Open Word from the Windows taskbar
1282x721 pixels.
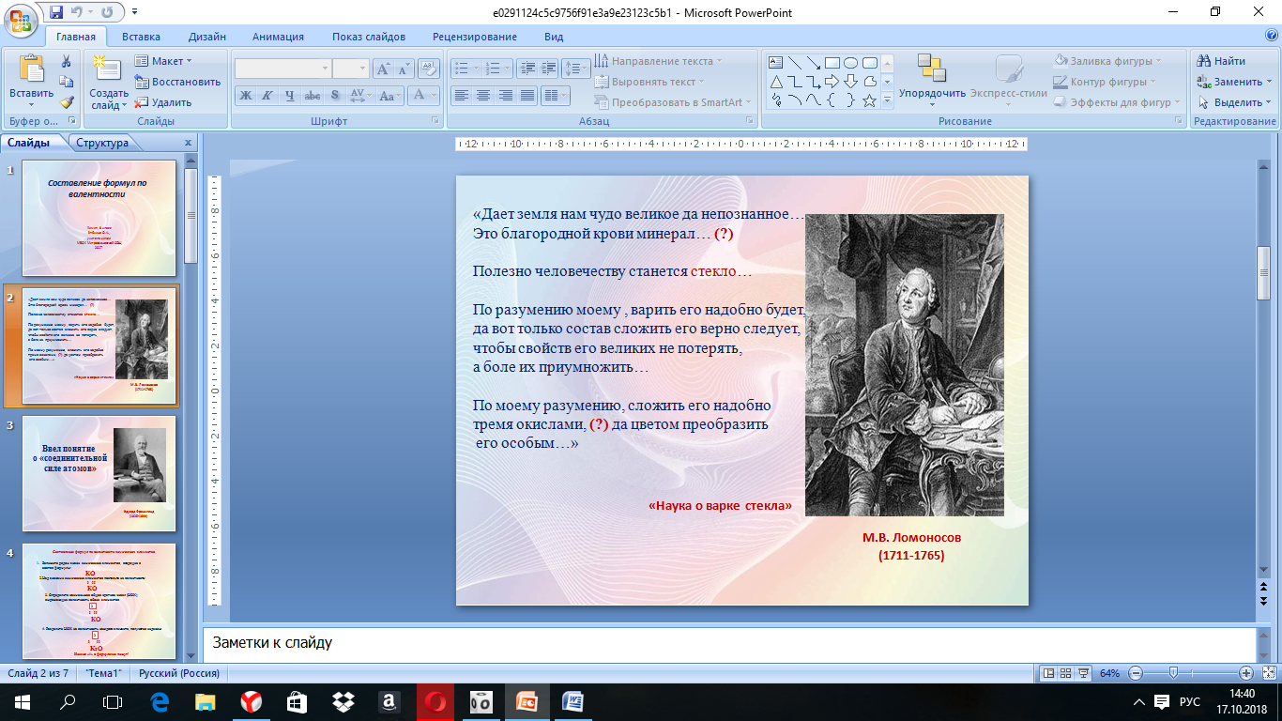coord(573,701)
